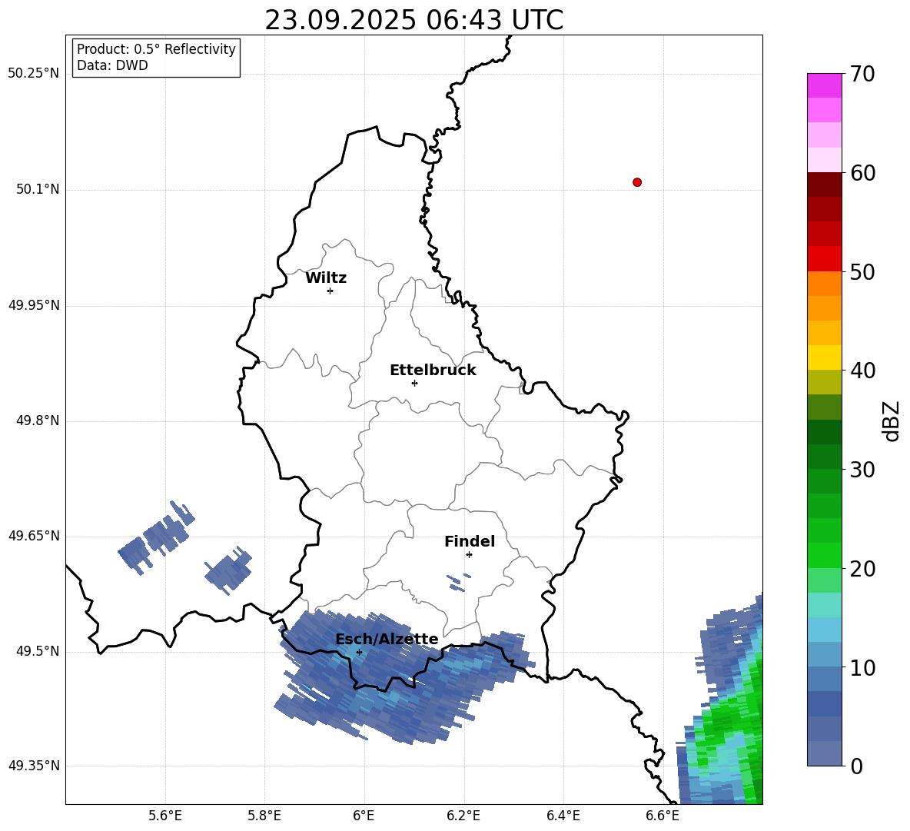Image resolution: width=910 pixels, height=831 pixels.
Task: Click the 30 tick label on colorbar
Action: (862, 470)
